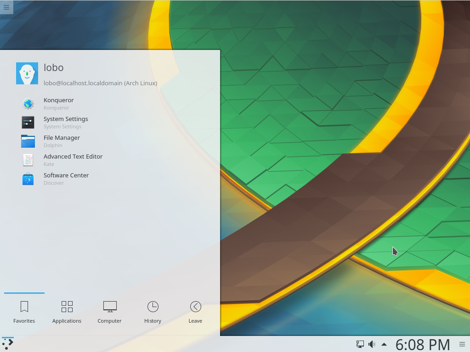Open the Computer tab
The height and width of the screenshot is (352, 470).
pyautogui.click(x=109, y=312)
